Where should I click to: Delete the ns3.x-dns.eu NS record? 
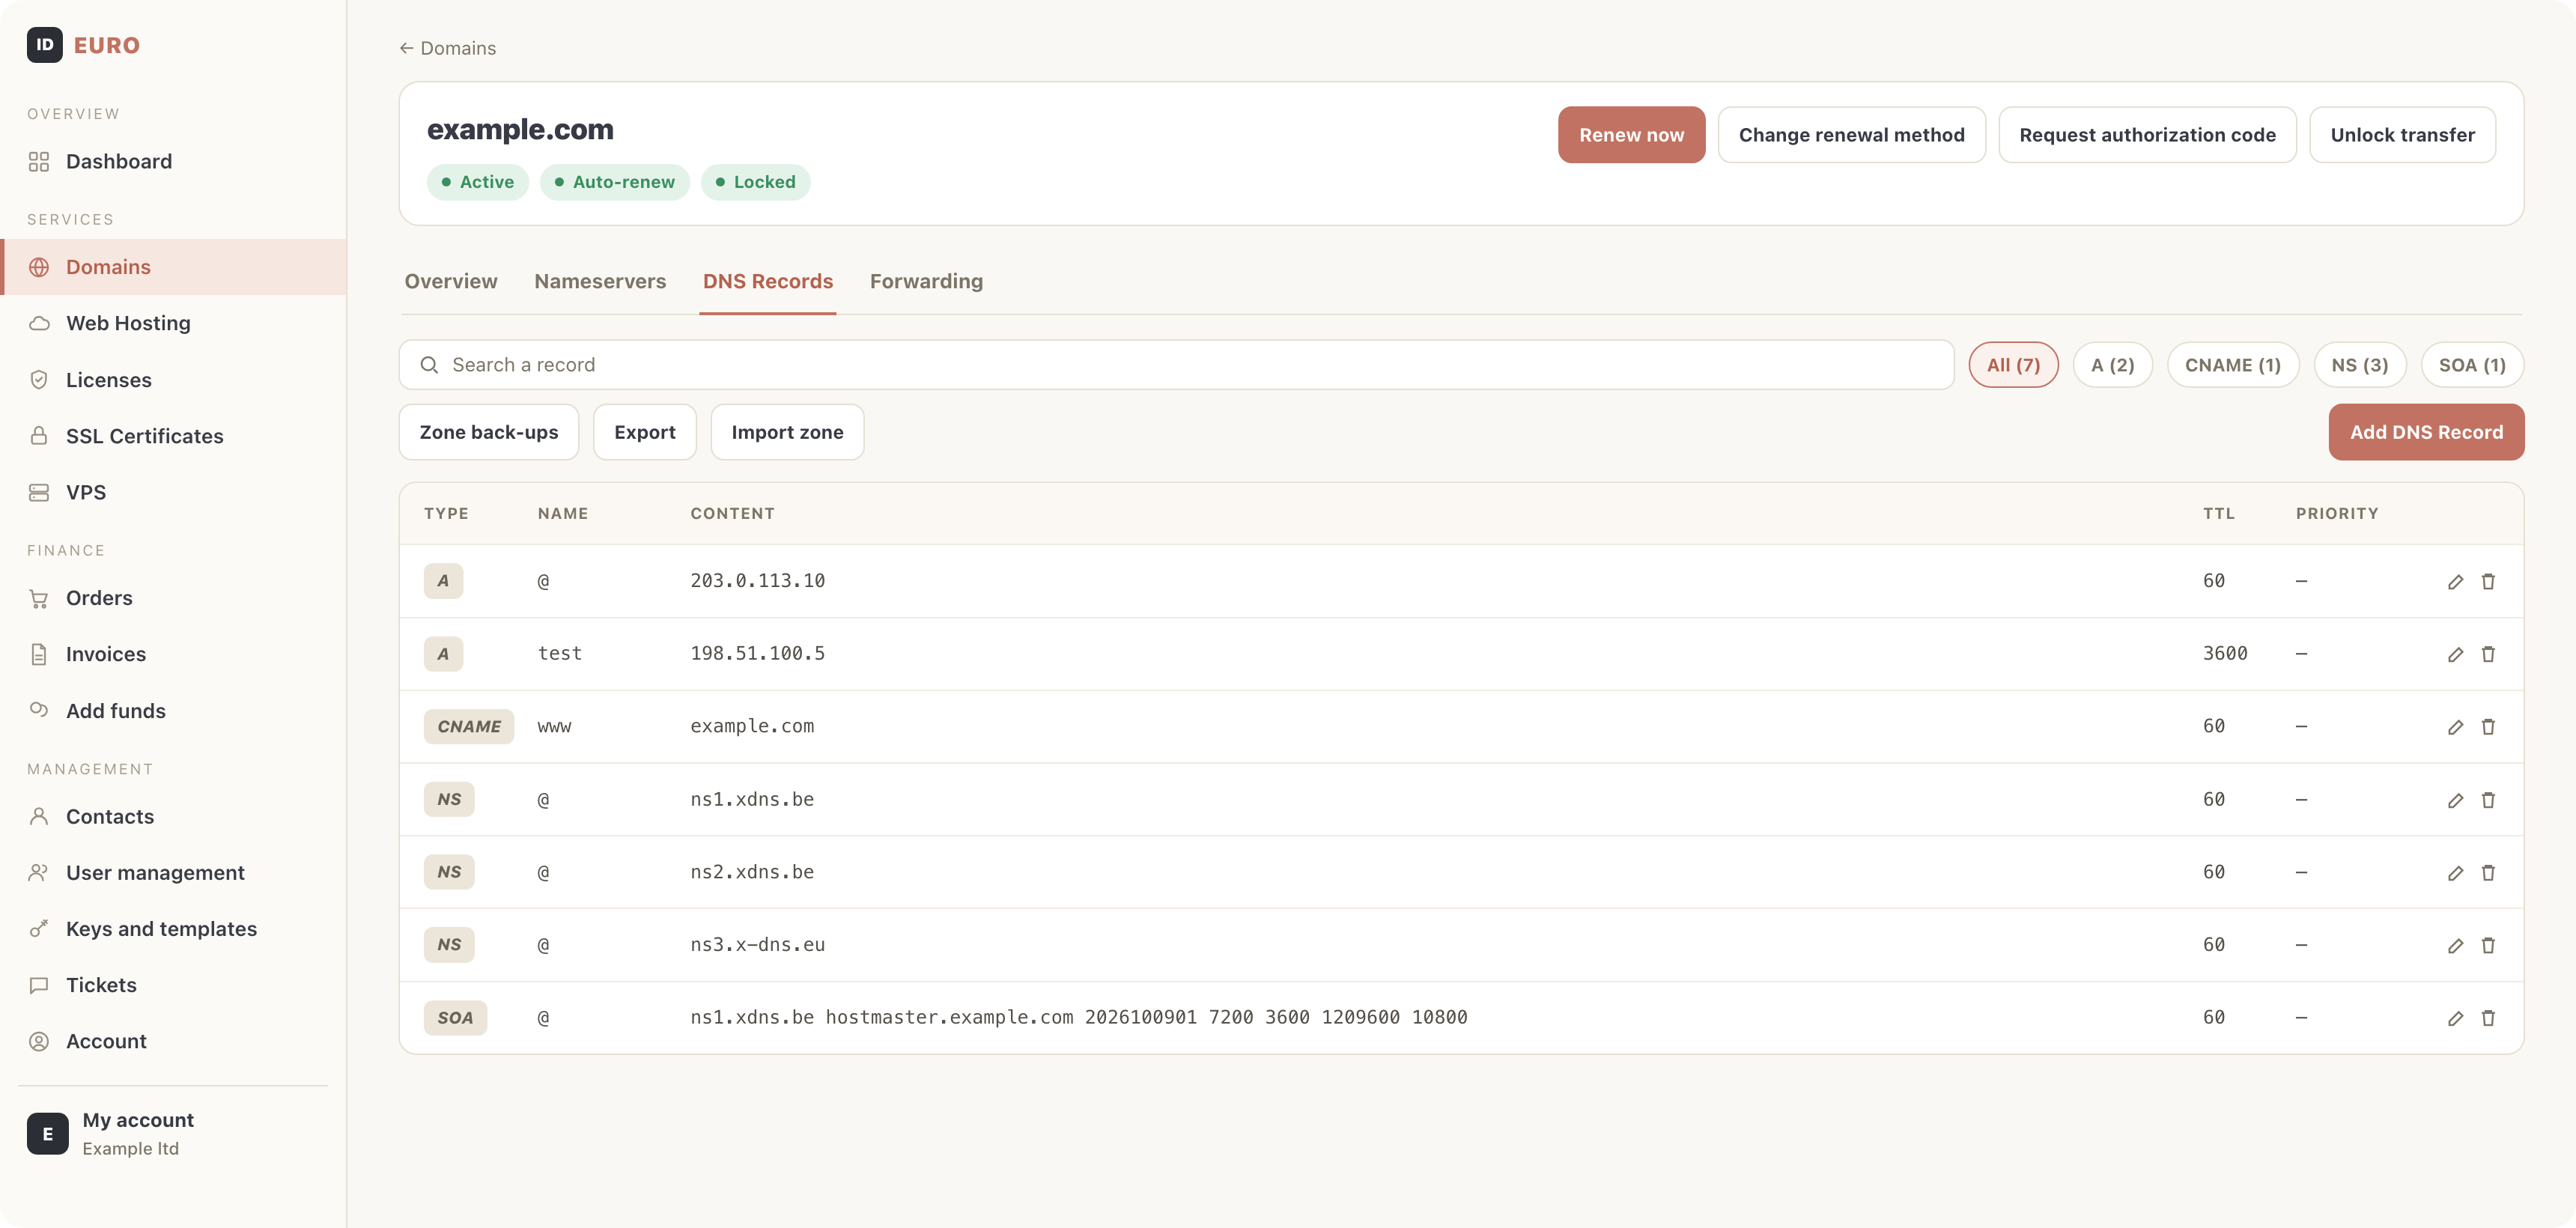pyautogui.click(x=2488, y=945)
